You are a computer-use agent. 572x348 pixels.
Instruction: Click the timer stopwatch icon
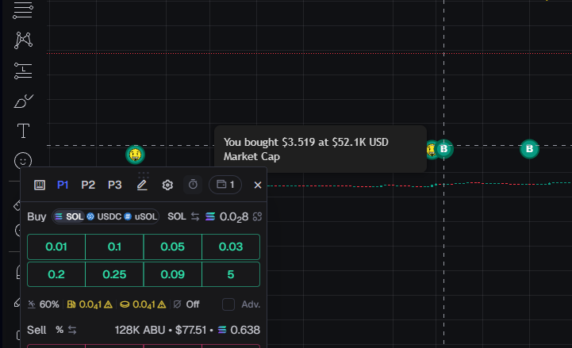pos(193,185)
